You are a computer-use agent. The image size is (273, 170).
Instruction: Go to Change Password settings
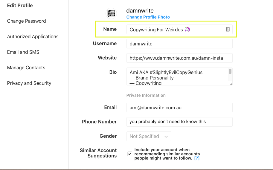click(x=27, y=21)
